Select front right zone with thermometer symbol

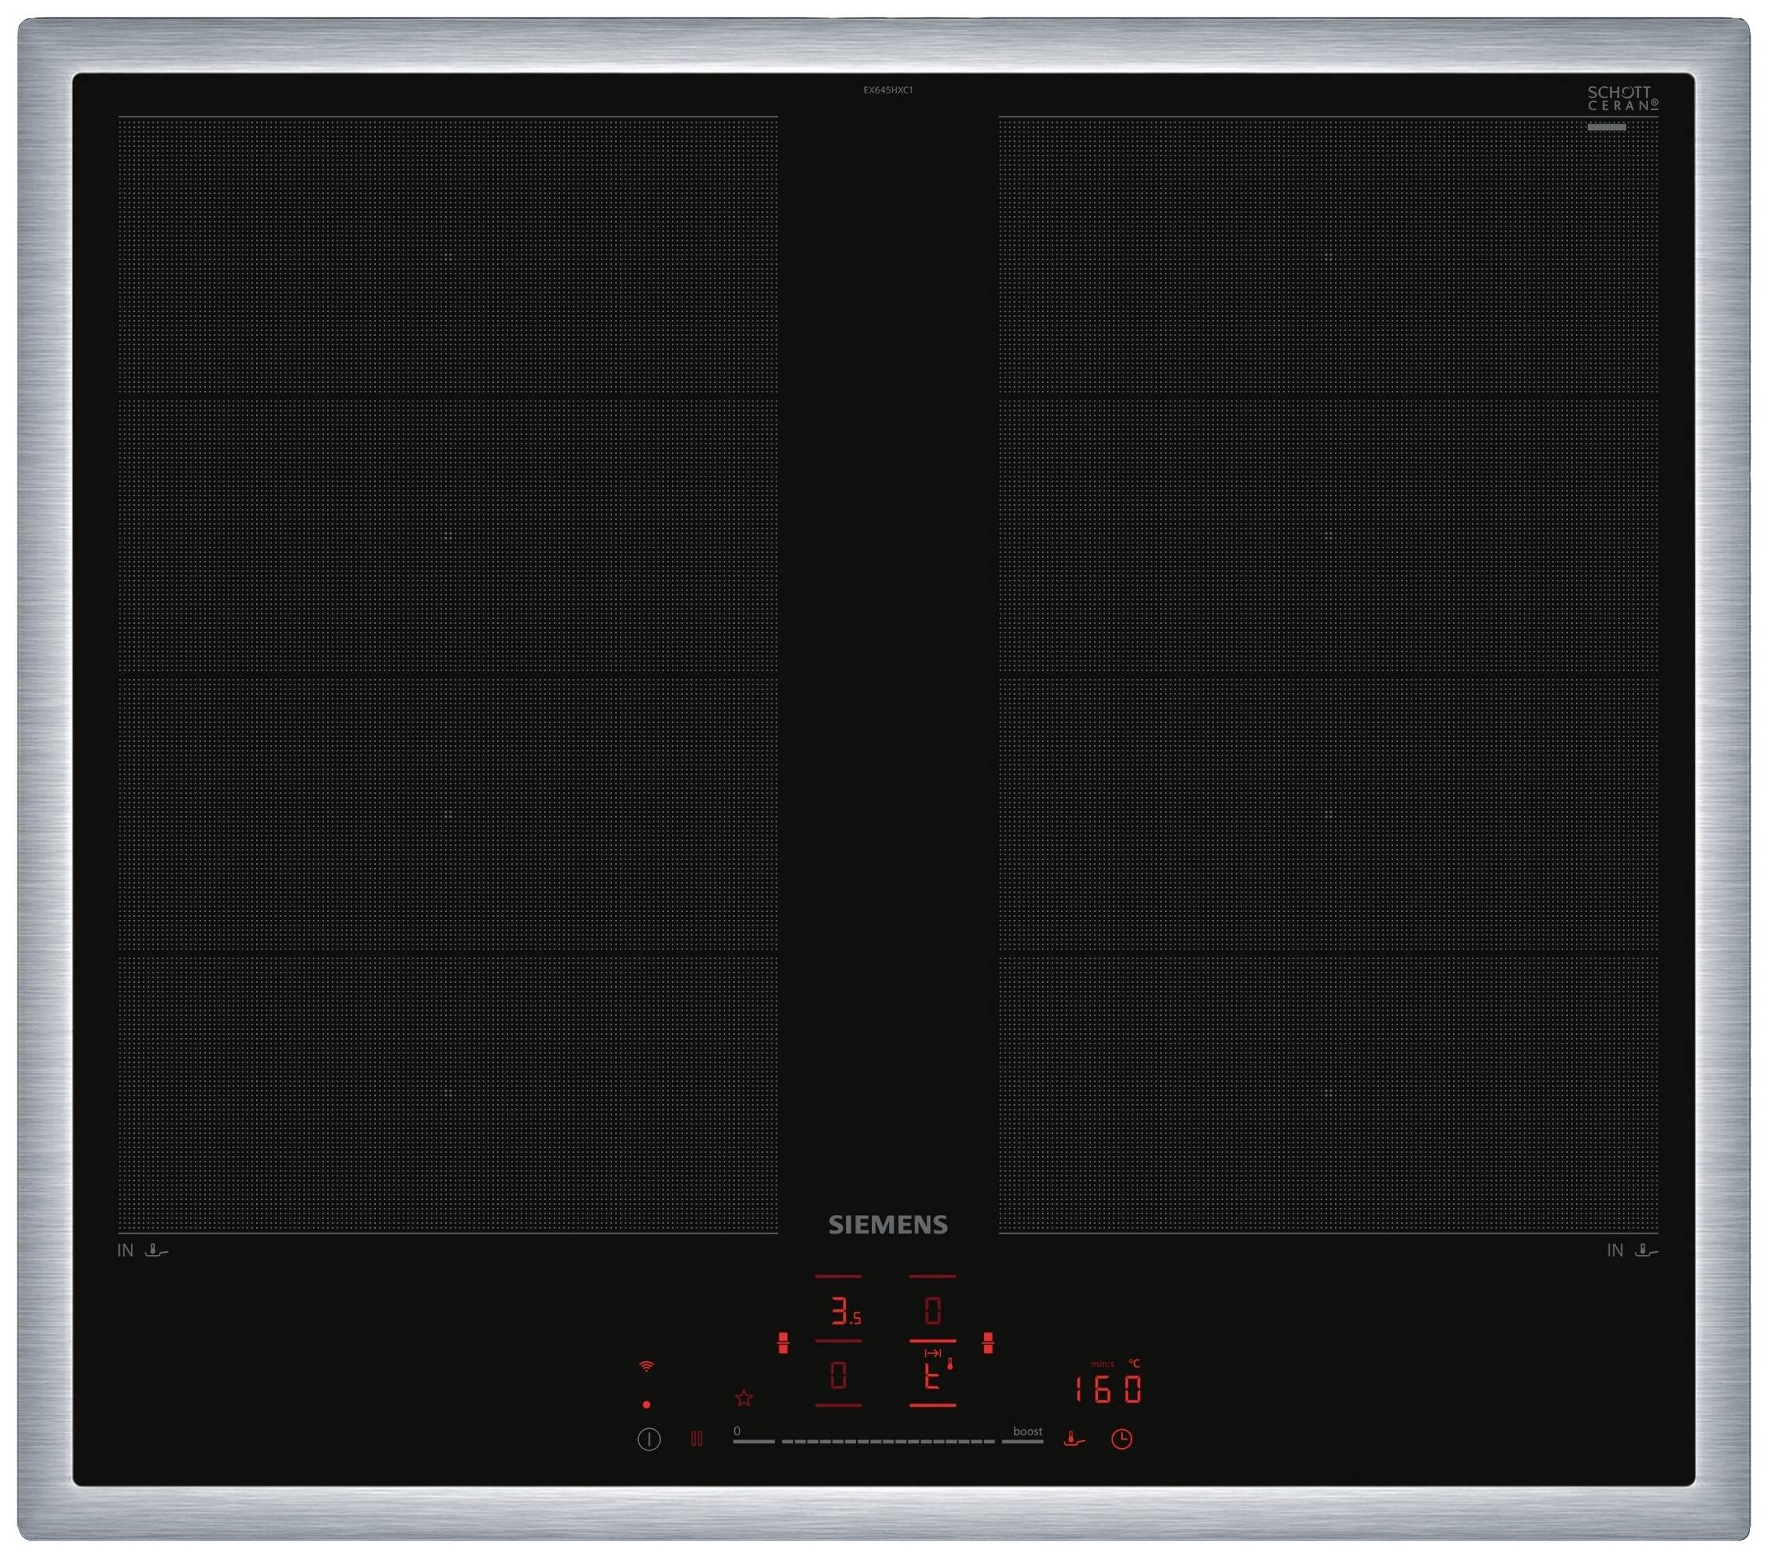(x=933, y=1375)
